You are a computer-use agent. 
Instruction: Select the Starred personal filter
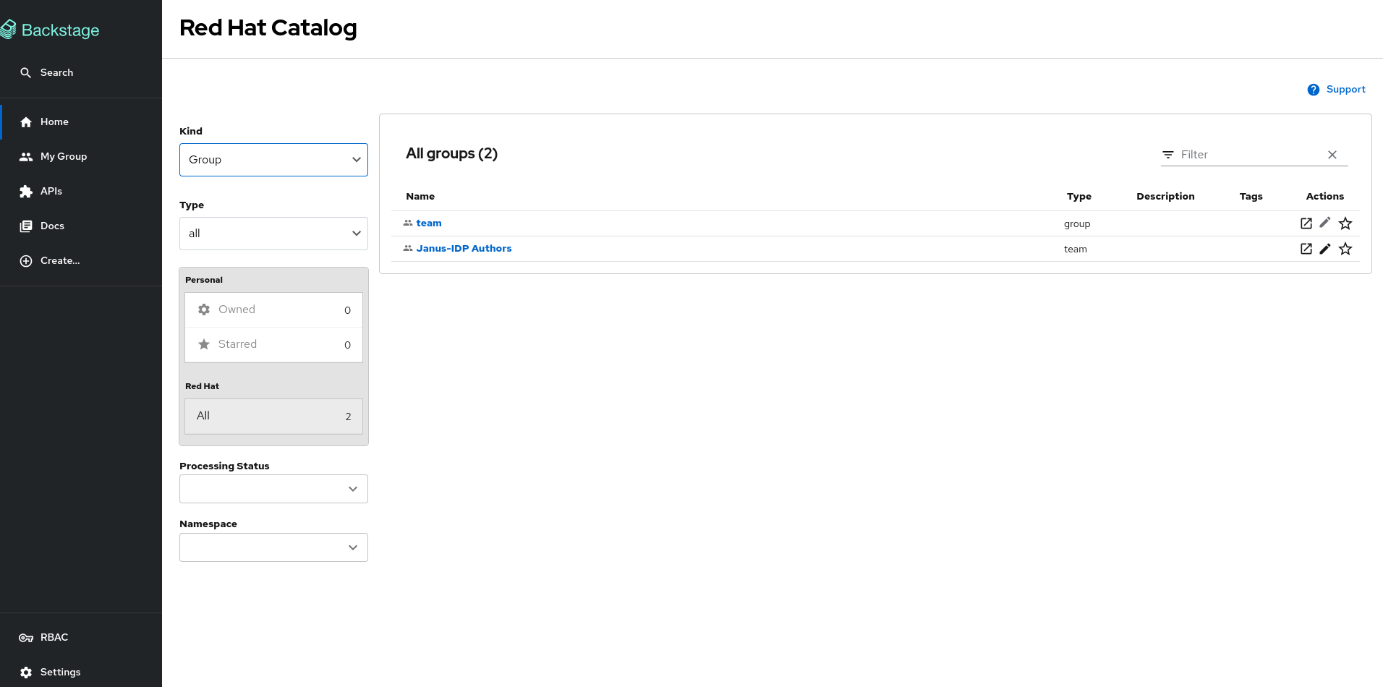(273, 344)
